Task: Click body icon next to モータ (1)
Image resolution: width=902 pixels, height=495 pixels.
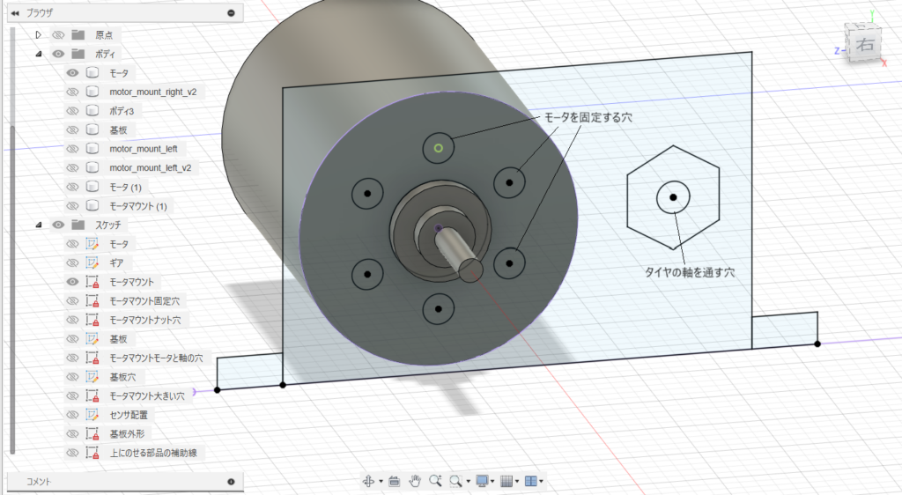Action: 92,186
